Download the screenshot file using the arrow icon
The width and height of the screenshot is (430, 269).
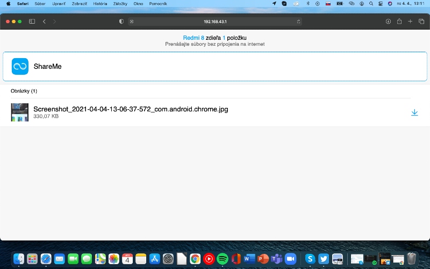[414, 112]
